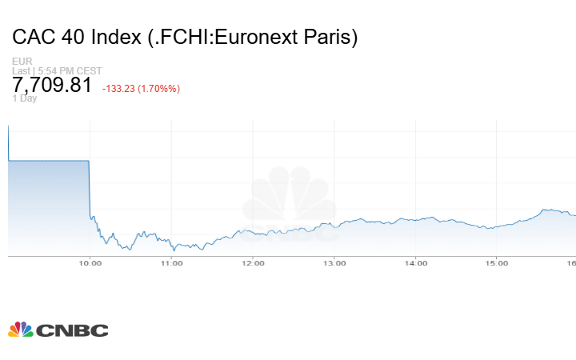Image resolution: width=576 pixels, height=360 pixels.
Task: Click the afternoon peak after 15:30
Action: [545, 210]
